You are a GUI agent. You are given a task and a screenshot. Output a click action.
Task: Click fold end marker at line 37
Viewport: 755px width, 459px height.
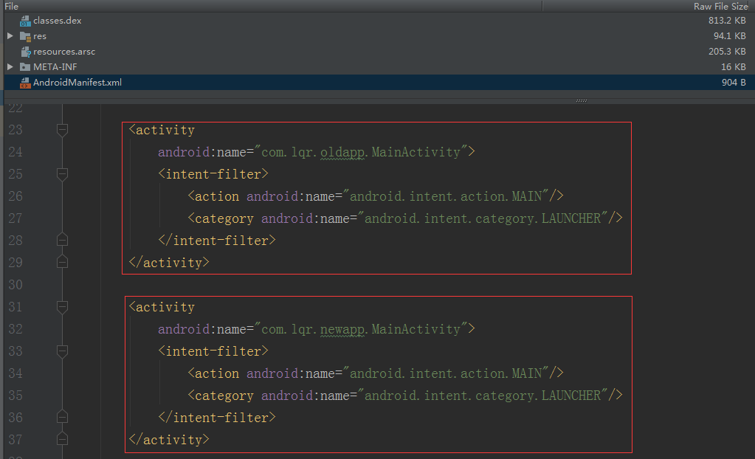[62, 439]
